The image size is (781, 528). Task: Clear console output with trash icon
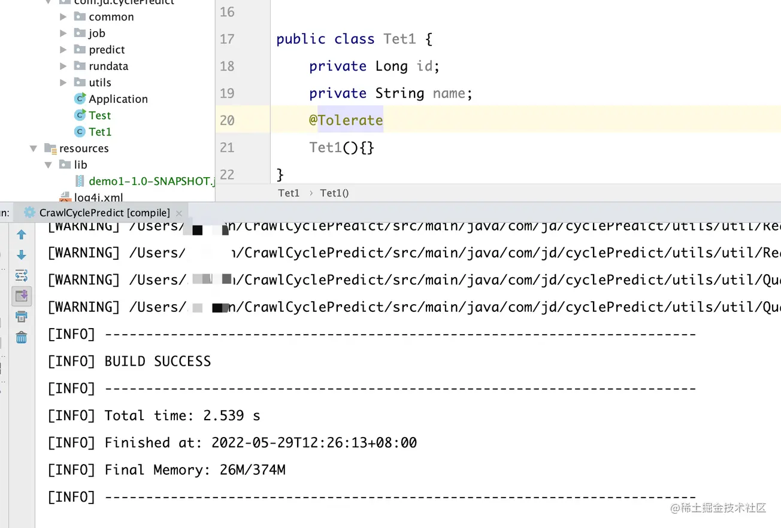point(22,338)
